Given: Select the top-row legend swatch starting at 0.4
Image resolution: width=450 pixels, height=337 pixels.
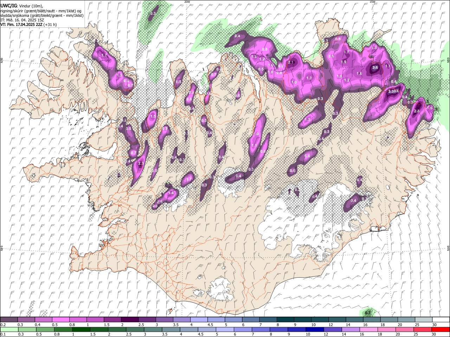Looking at the screenshot, I should tap(43, 319).
